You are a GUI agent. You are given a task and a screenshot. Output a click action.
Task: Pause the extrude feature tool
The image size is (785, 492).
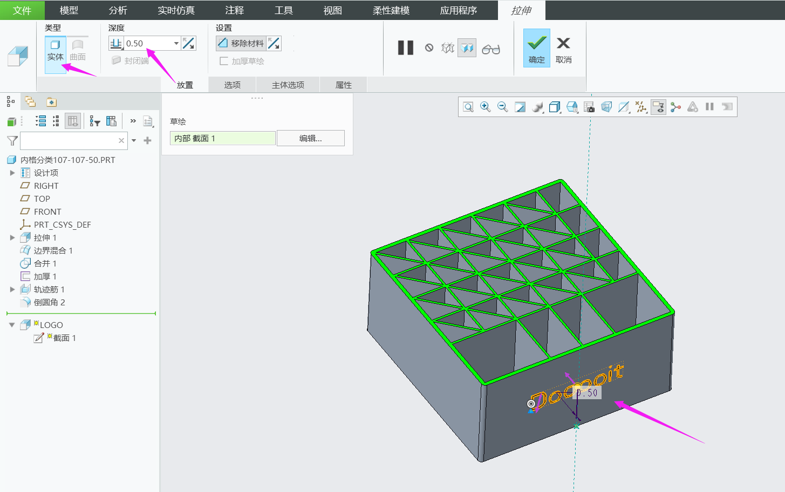click(405, 48)
